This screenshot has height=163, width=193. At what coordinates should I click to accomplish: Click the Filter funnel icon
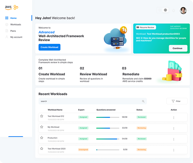click(173, 101)
